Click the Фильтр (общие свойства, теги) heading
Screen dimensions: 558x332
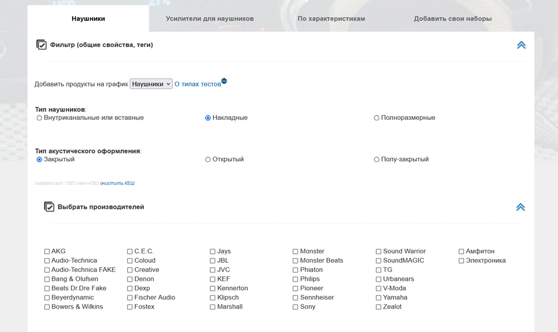[x=102, y=45]
